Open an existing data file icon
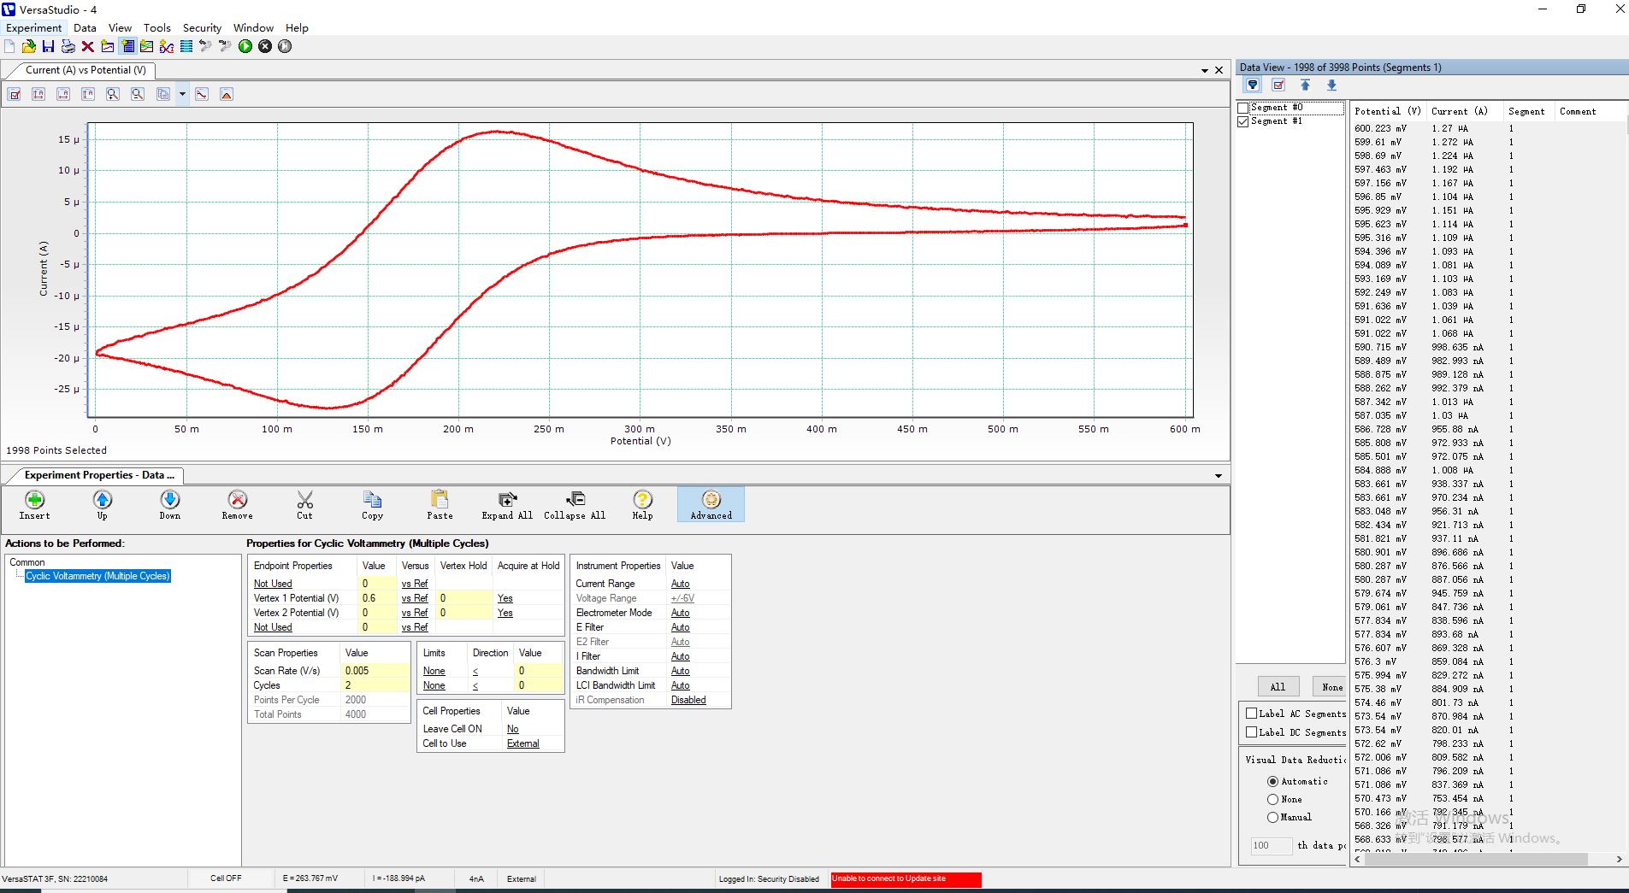The width and height of the screenshot is (1629, 893). pyautogui.click(x=29, y=46)
